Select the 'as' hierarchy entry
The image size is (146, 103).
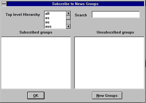[x=55, y=18]
